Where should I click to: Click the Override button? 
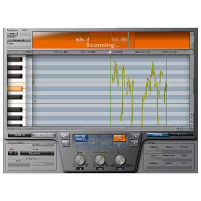(158, 135)
